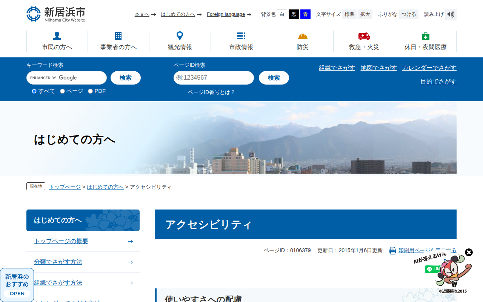Expand 分類でさがす方法 using its arrow
Screen dimensions: 483x302
(130, 262)
